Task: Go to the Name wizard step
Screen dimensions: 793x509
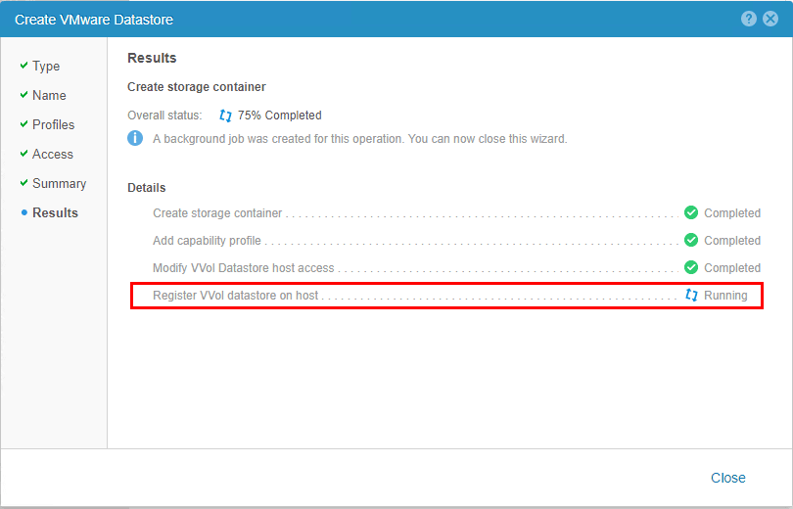Action: click(x=49, y=96)
